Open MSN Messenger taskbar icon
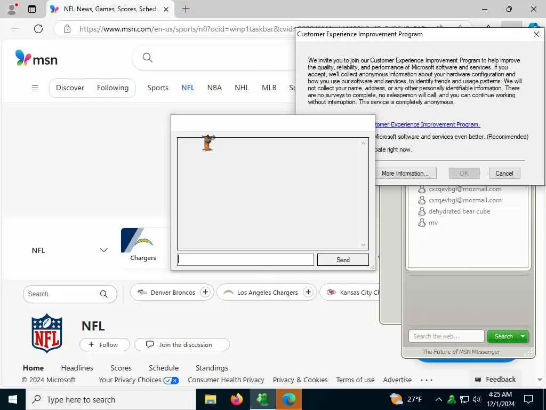The width and height of the screenshot is (546, 410). (x=262, y=399)
